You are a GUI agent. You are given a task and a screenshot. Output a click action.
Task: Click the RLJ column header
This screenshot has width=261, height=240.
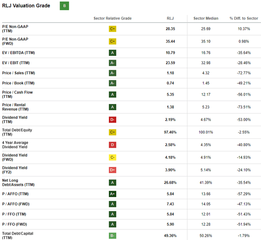[170, 18]
